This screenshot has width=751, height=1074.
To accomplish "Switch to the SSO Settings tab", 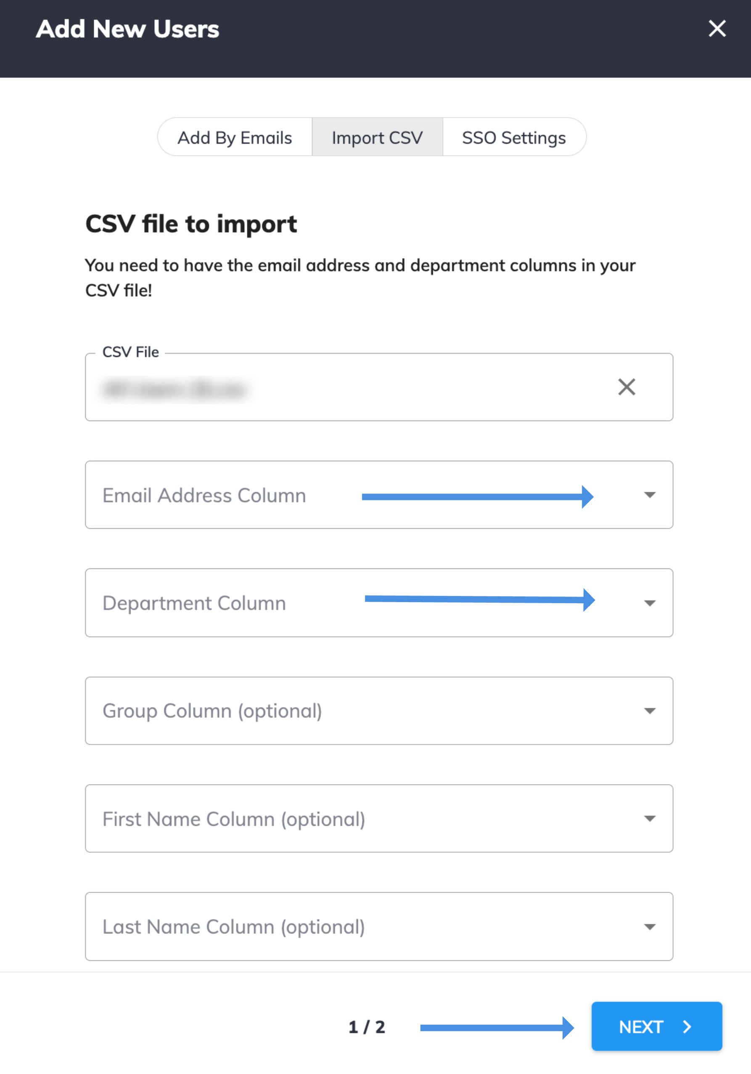I will pos(514,137).
